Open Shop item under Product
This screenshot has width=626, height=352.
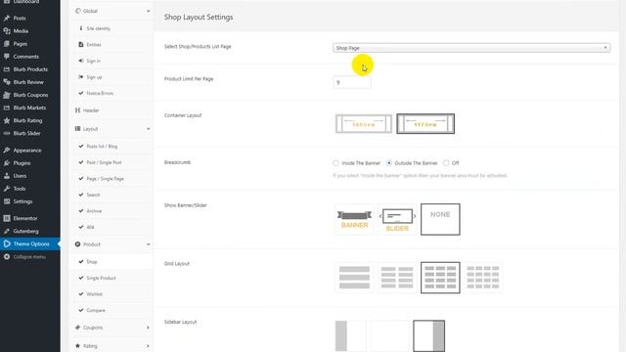tap(111, 262)
